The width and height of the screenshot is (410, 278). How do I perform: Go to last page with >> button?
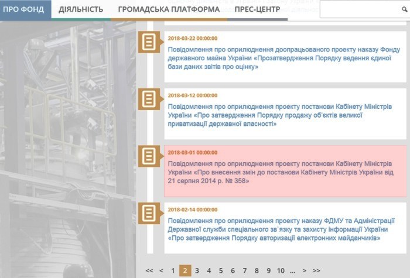click(316, 270)
